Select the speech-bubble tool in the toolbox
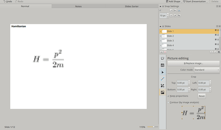Screen dimensions: 221x130 pyautogui.click(x=162, y=59)
